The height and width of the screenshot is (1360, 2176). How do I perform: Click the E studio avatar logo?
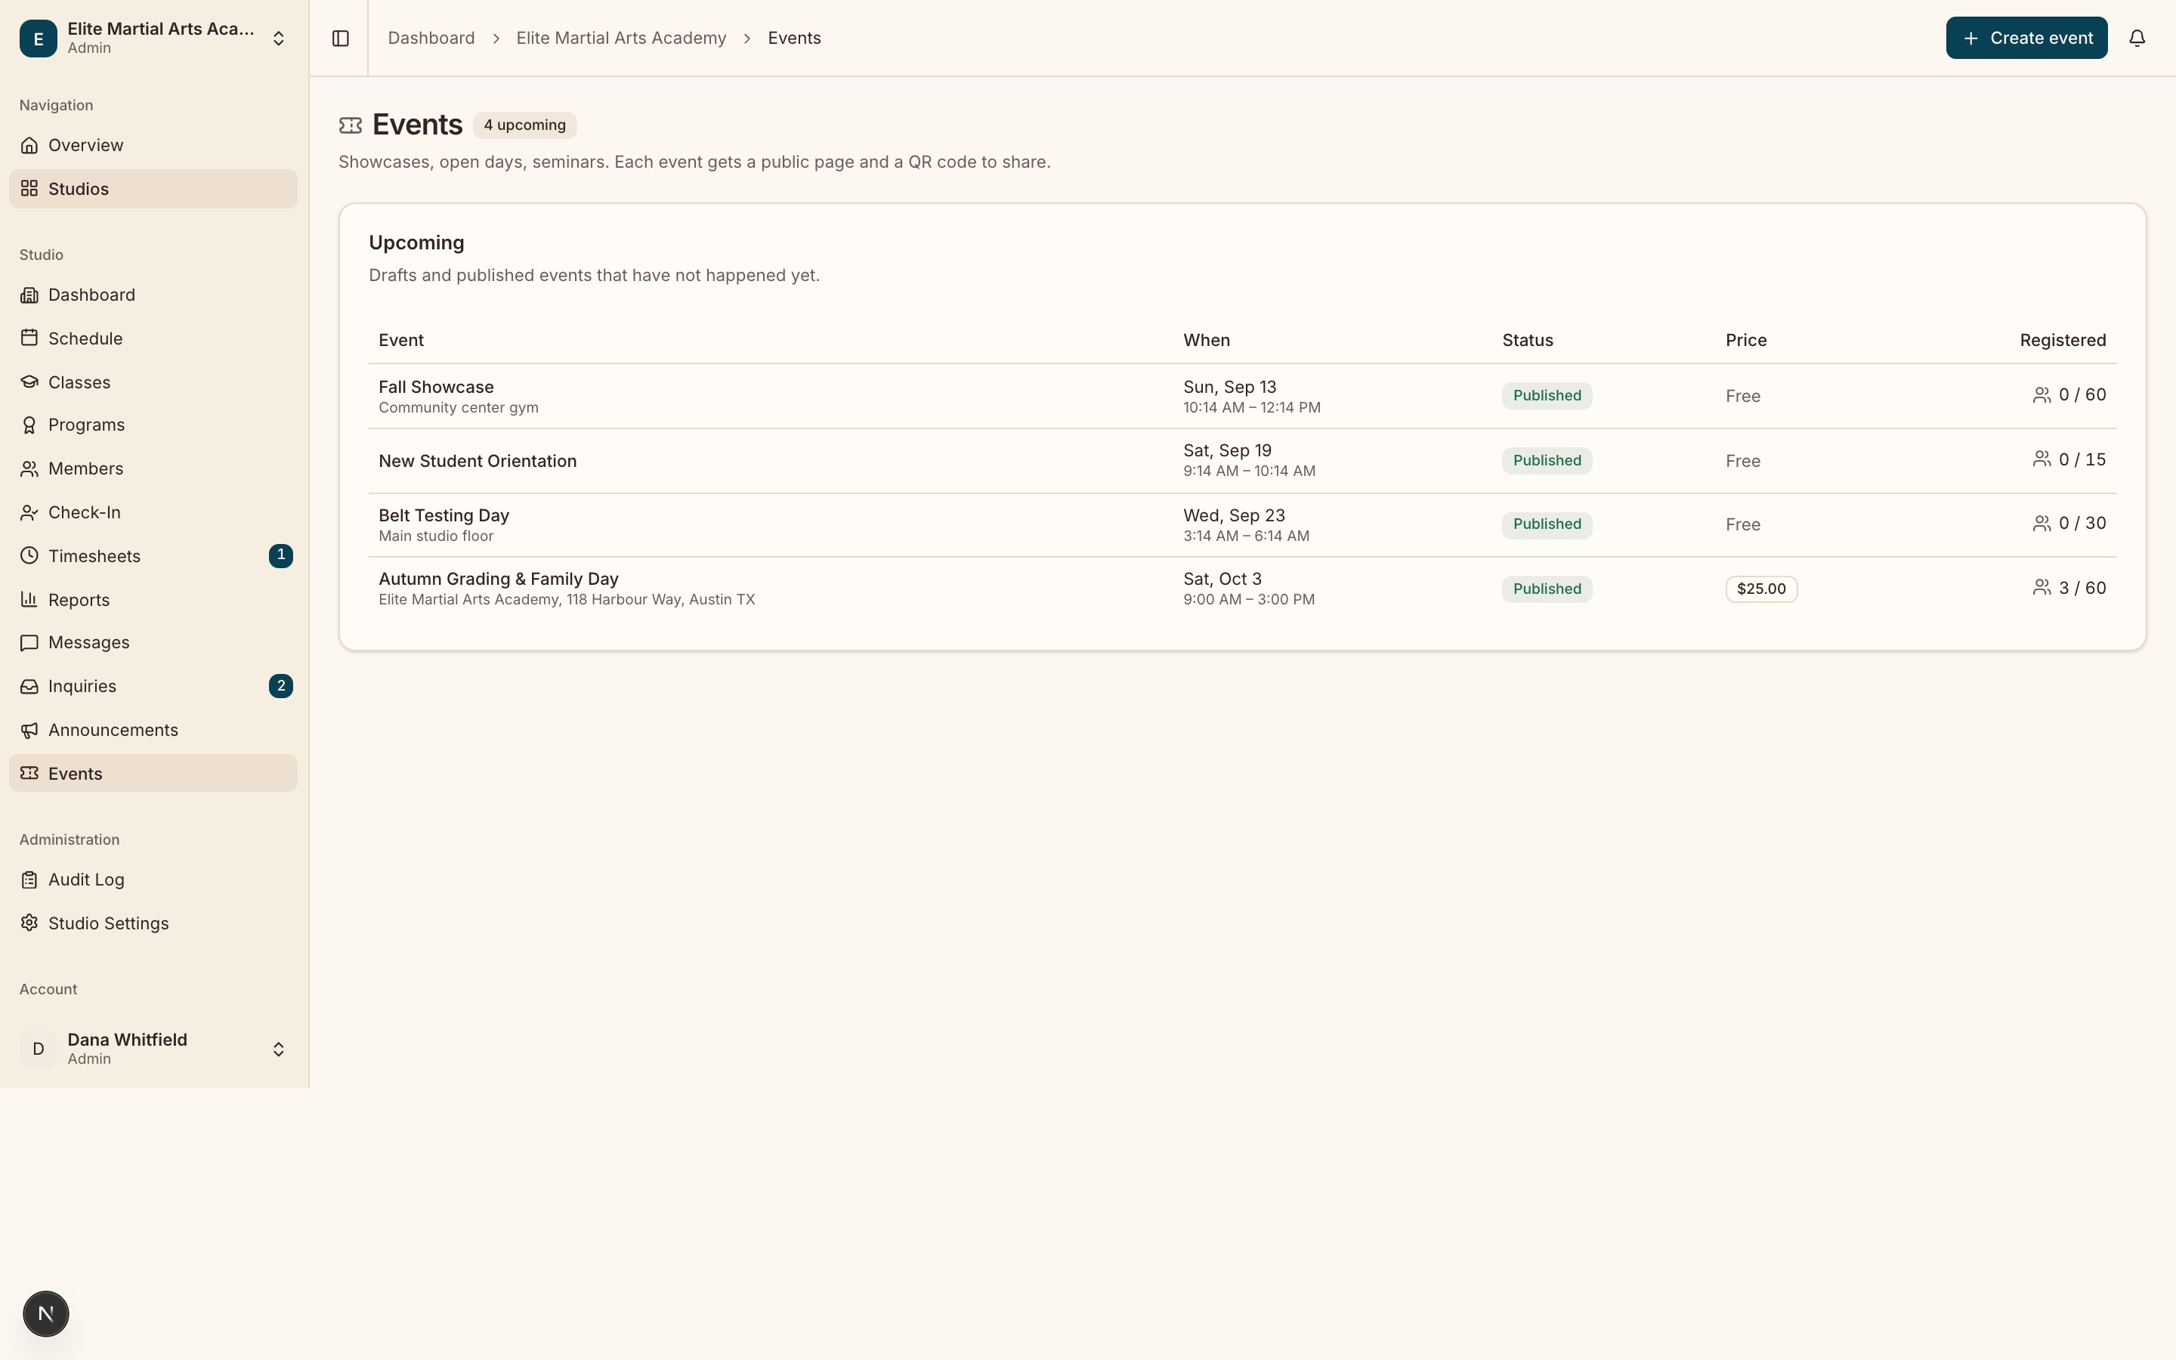(x=39, y=38)
